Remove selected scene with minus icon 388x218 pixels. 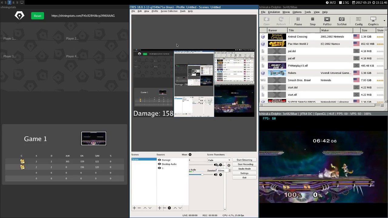point(139,208)
